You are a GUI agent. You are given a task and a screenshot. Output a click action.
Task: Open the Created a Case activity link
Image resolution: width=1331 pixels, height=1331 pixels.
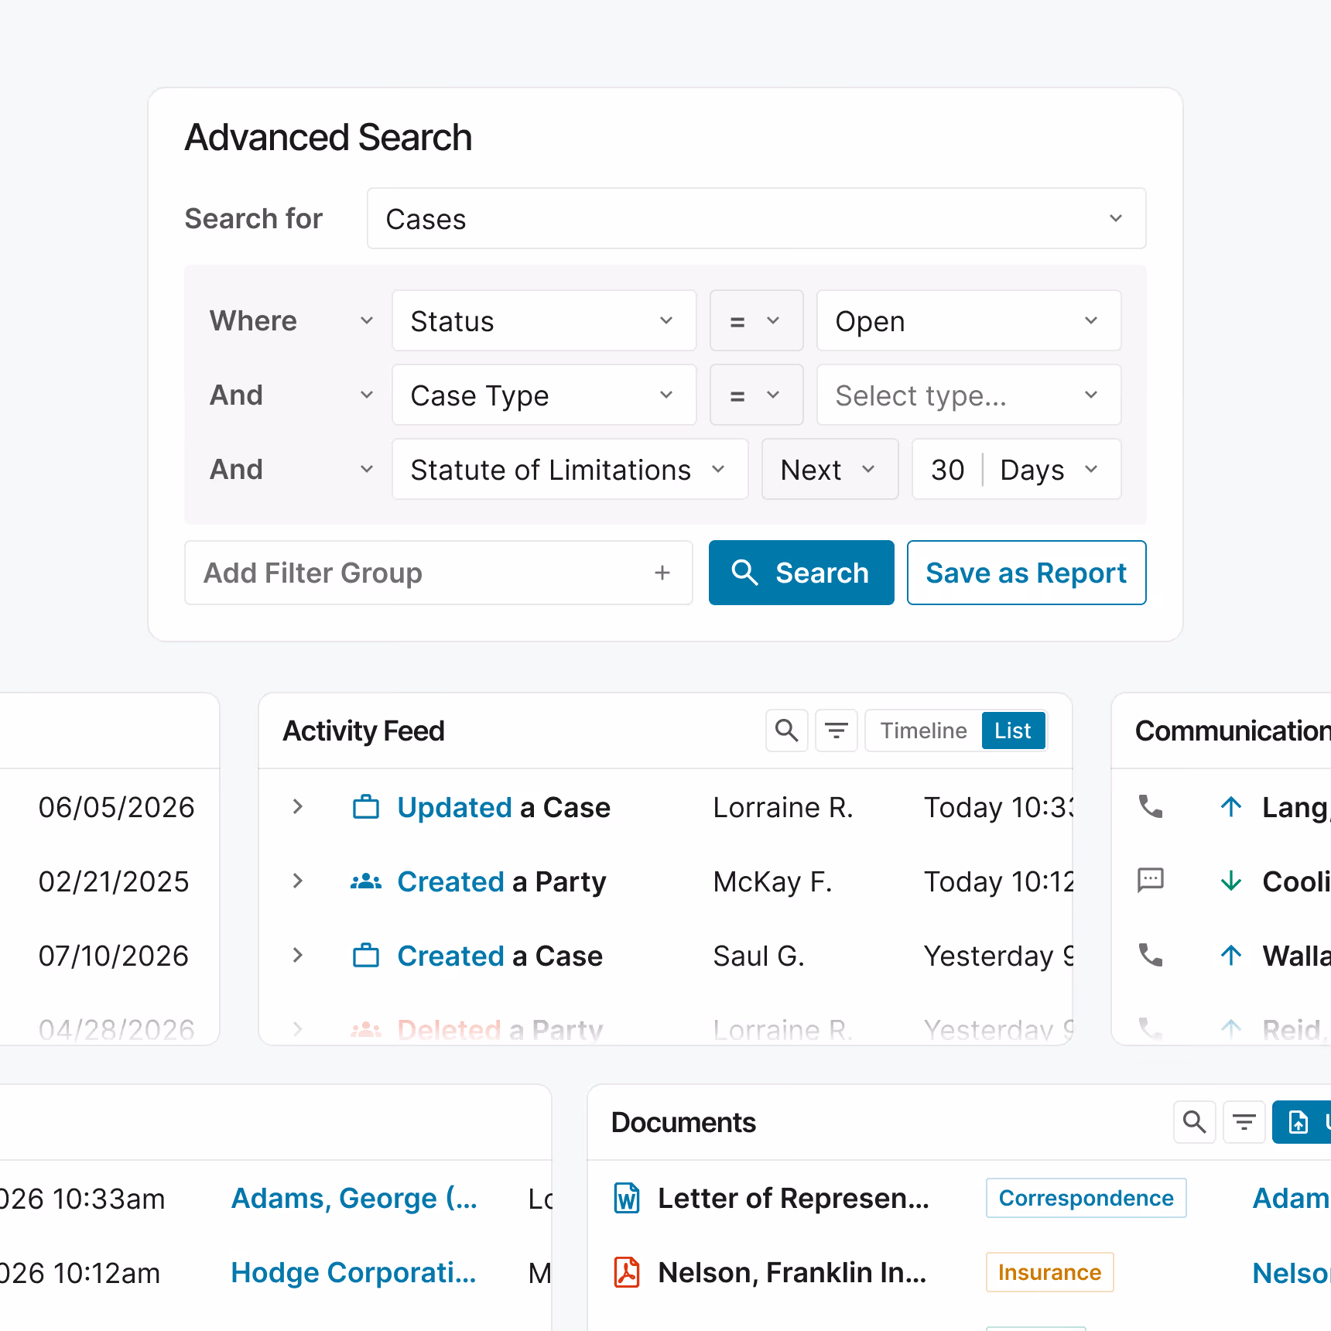tap(500, 956)
